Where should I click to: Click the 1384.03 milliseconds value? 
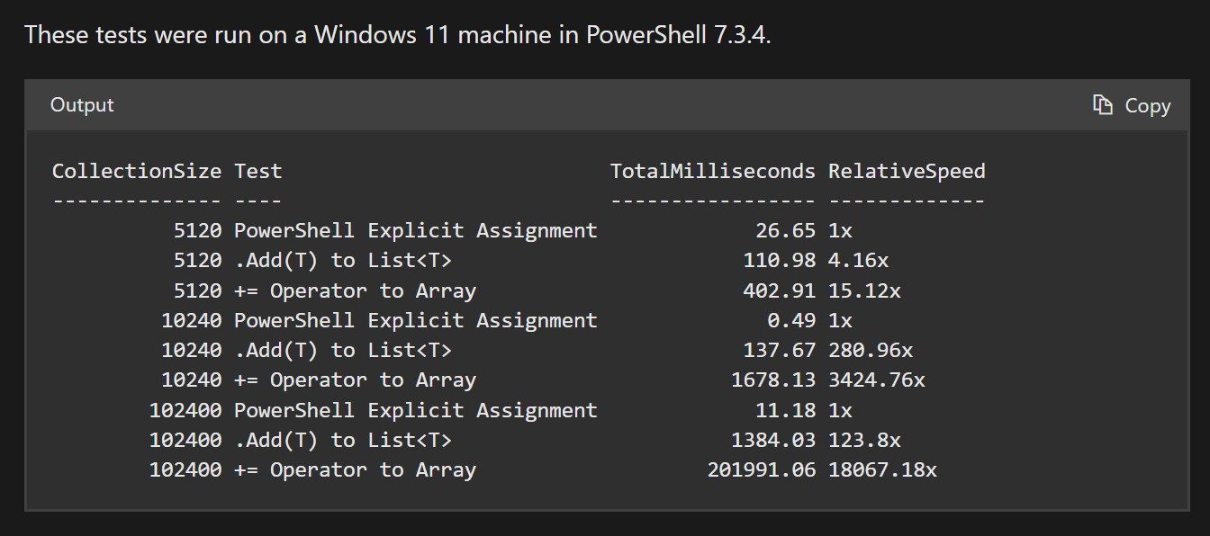(x=774, y=440)
